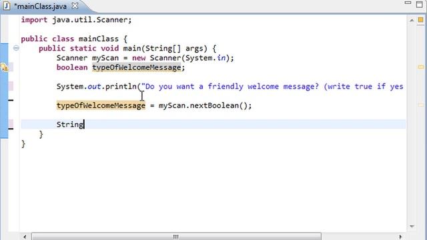Click the 'boolean' keyword
This screenshot has height=240, width=427.
coord(72,67)
